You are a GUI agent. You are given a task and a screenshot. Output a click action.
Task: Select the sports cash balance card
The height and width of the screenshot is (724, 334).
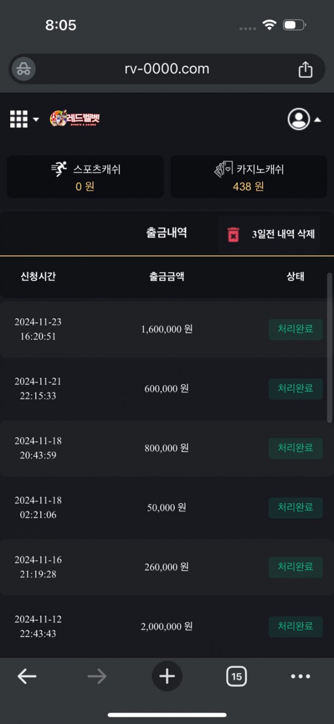85,177
